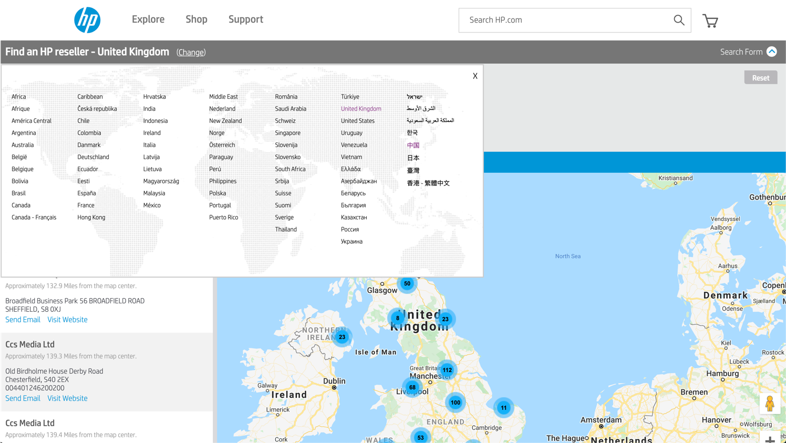This screenshot has width=786, height=443.
Task: Choose Česká republika from the list
Action: coord(97,109)
